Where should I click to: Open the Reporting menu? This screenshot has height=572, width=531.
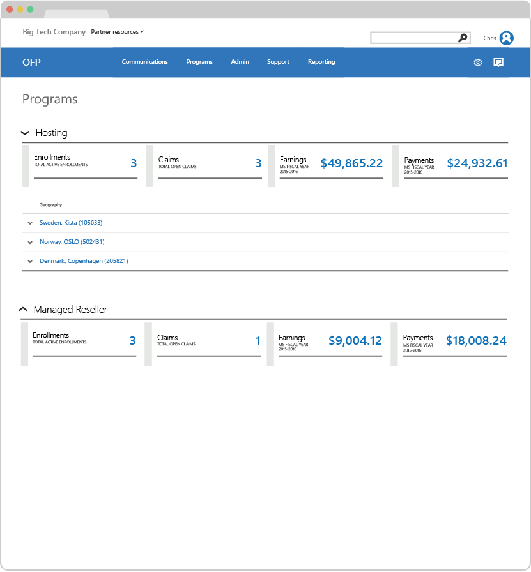pyautogui.click(x=321, y=62)
